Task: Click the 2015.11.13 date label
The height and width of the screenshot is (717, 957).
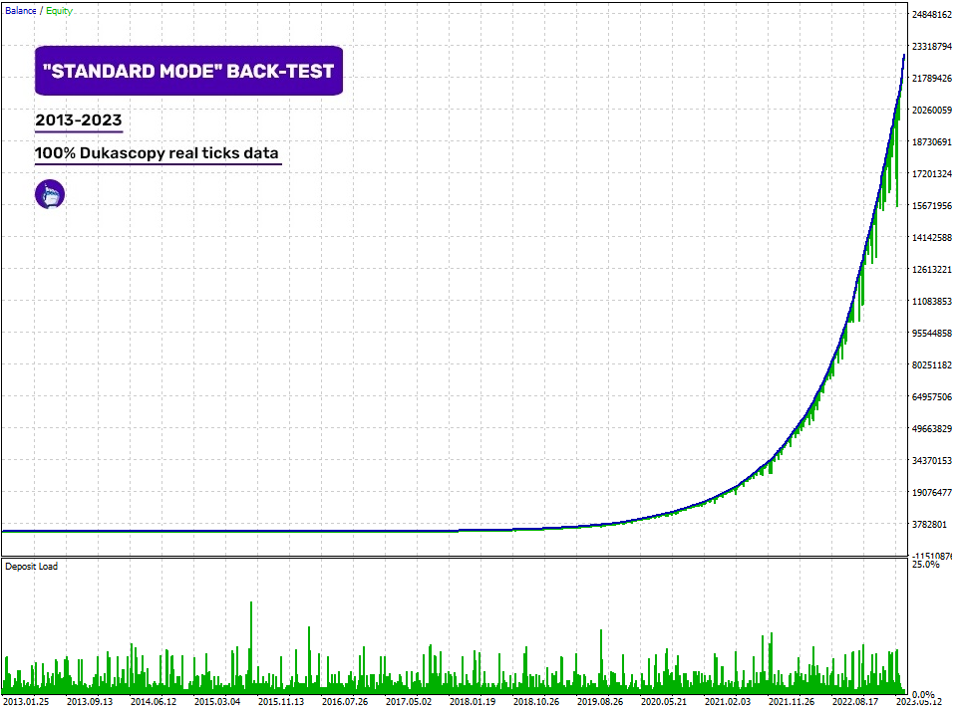Action: click(x=281, y=701)
